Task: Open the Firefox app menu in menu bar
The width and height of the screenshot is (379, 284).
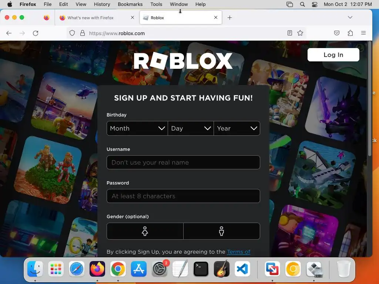Action: [x=28, y=4]
